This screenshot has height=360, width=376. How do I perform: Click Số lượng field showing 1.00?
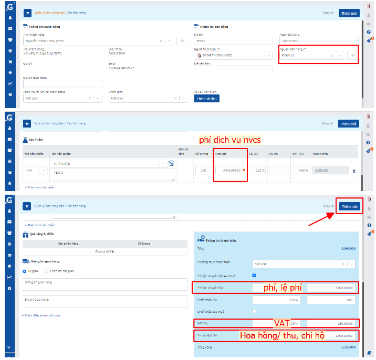click(x=203, y=171)
